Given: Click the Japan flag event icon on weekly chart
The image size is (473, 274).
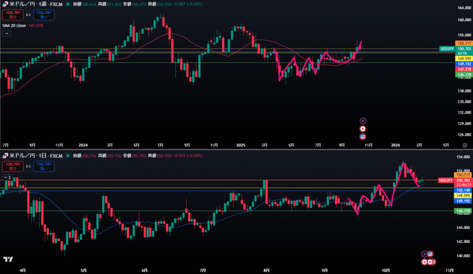Looking at the screenshot, I should point(363,128).
